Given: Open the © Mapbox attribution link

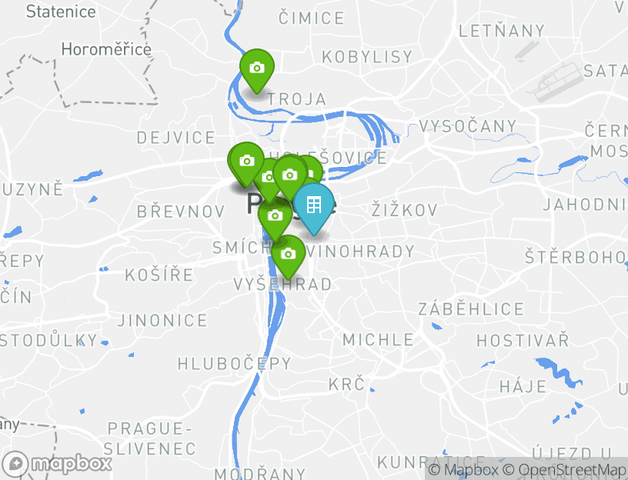Looking at the screenshot, I should (x=463, y=469).
